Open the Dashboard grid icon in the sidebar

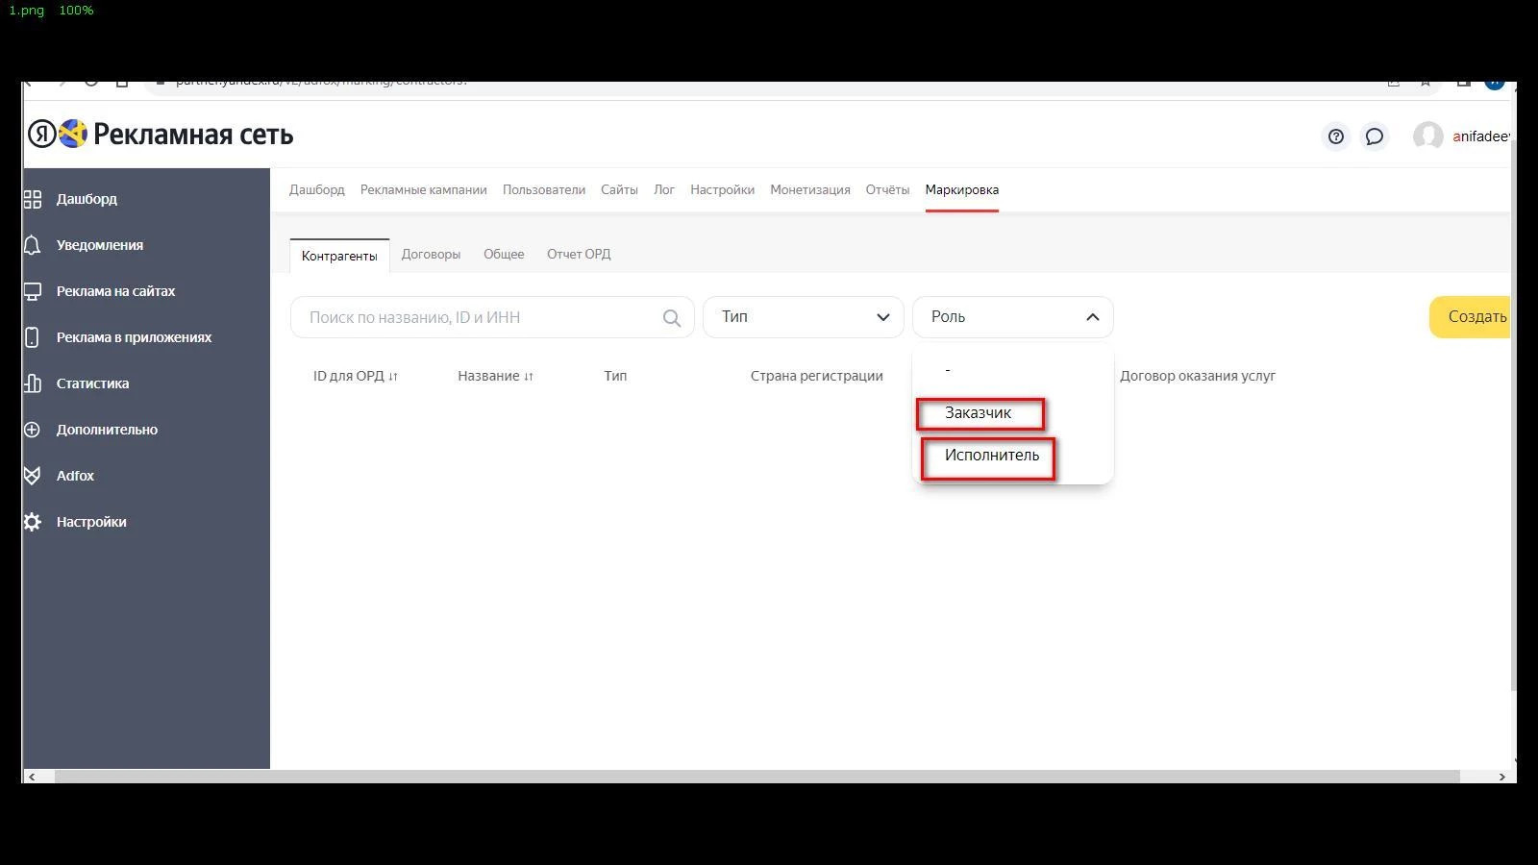tap(33, 199)
